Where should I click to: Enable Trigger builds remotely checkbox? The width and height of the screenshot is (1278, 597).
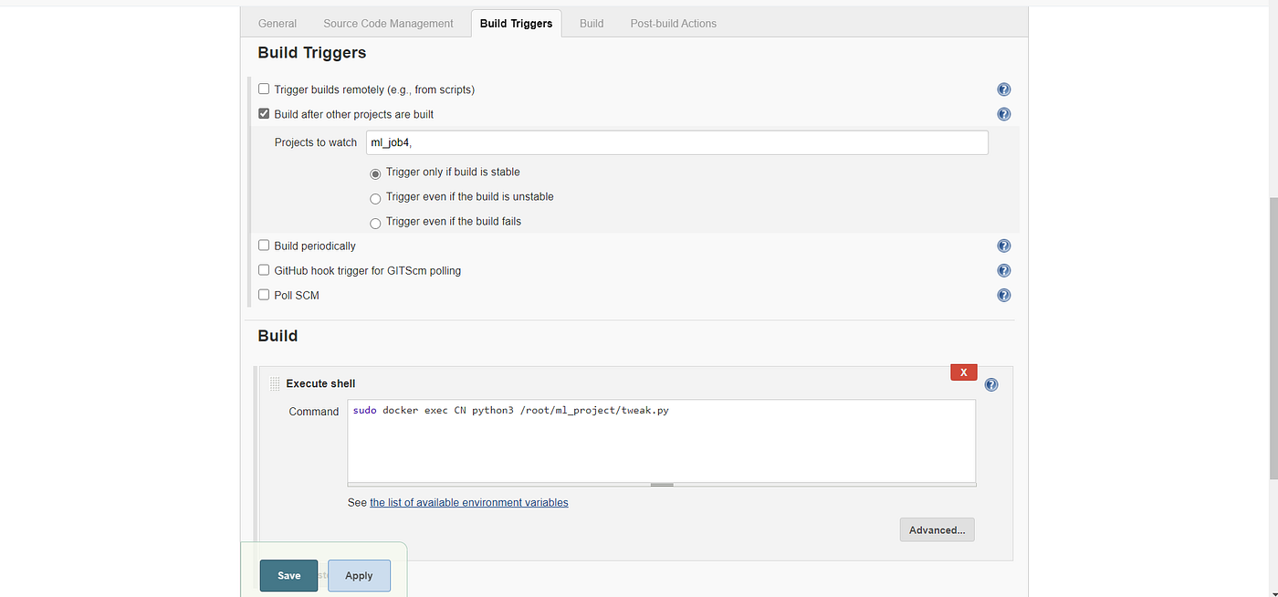(x=264, y=89)
